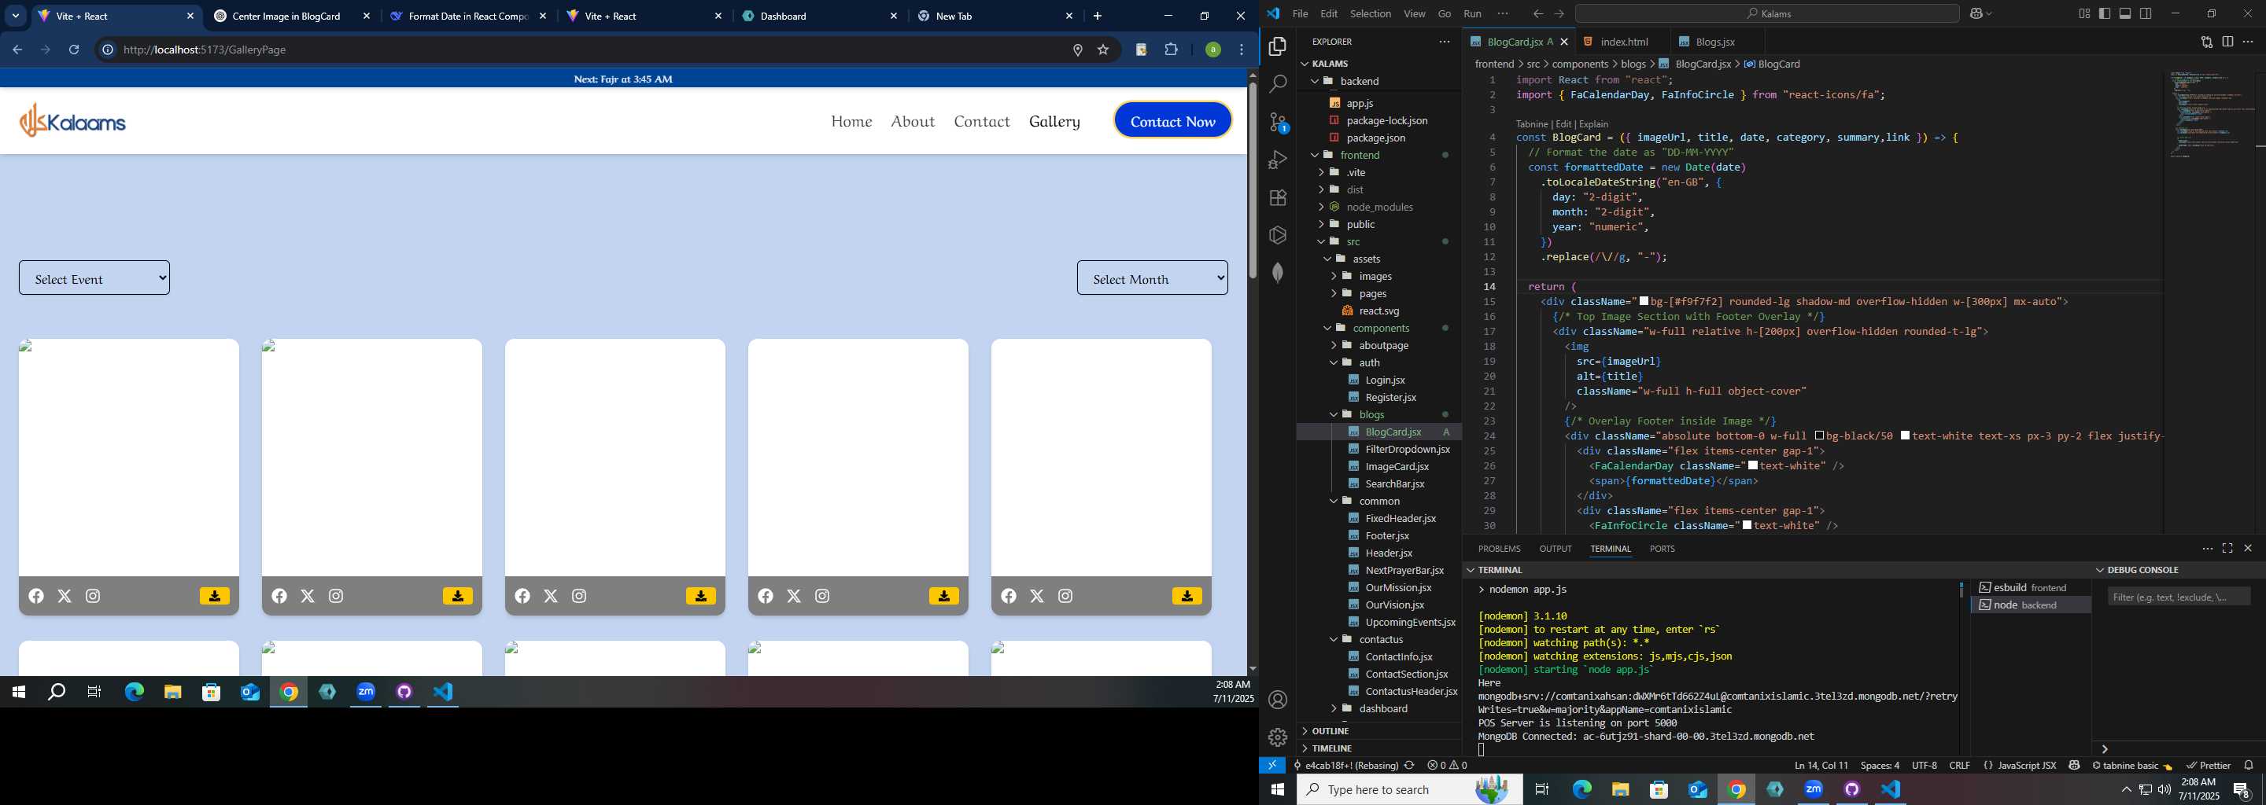Open the Accounts menu in VS Code
This screenshot has width=2266, height=805.
coord(1277,700)
